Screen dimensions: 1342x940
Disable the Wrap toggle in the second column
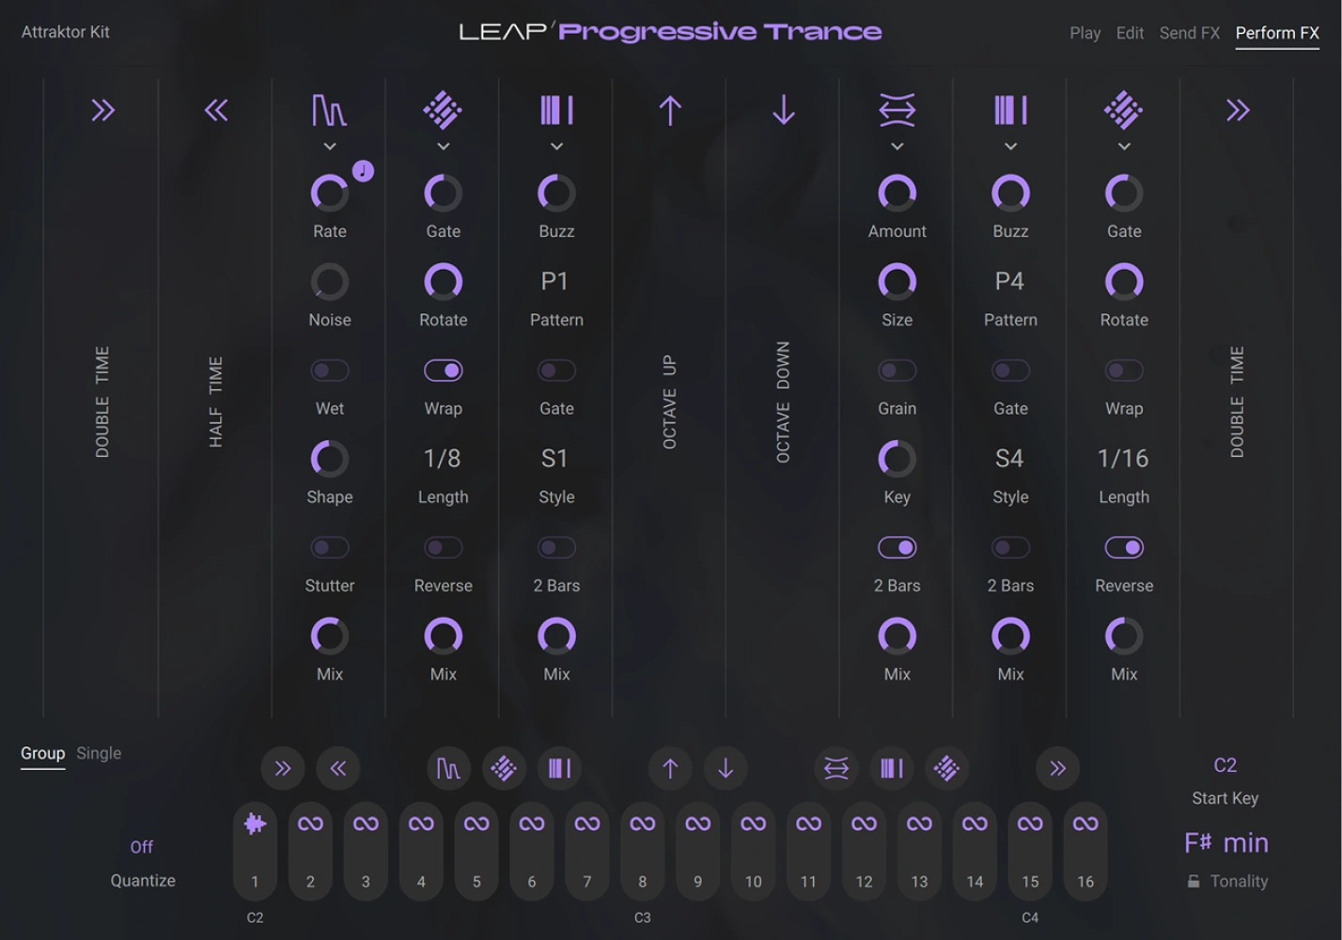click(x=442, y=369)
